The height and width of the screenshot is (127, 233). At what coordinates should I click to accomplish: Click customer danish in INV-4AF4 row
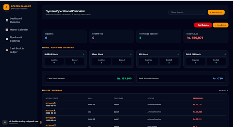pyautogui.click(x=116, y=105)
